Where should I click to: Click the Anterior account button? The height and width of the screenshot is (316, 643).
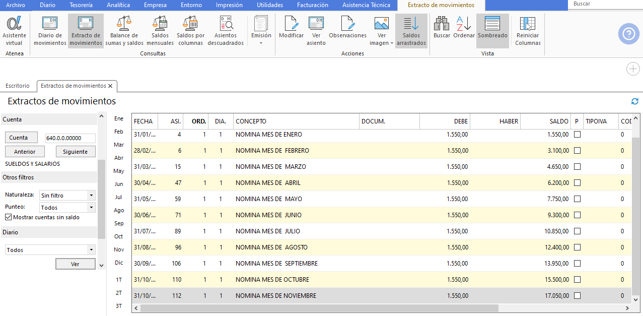point(25,152)
